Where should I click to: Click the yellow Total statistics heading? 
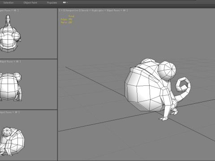click(71, 16)
